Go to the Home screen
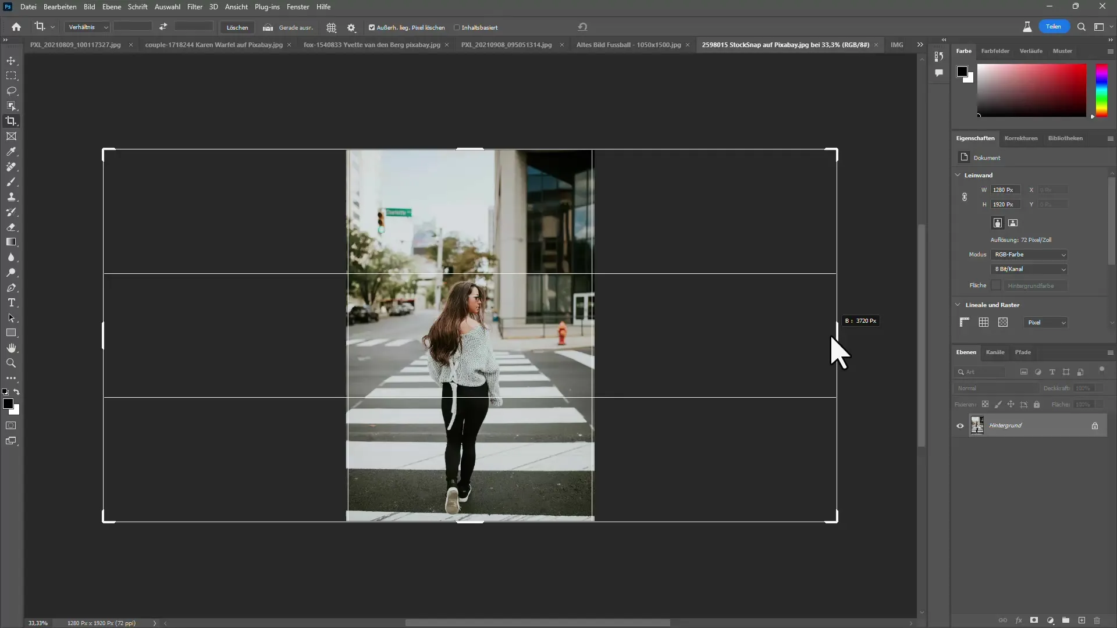1117x628 pixels. (16, 27)
